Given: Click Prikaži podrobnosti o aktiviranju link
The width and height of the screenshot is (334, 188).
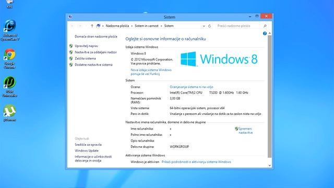Looking at the screenshot, I should pos(196,162).
